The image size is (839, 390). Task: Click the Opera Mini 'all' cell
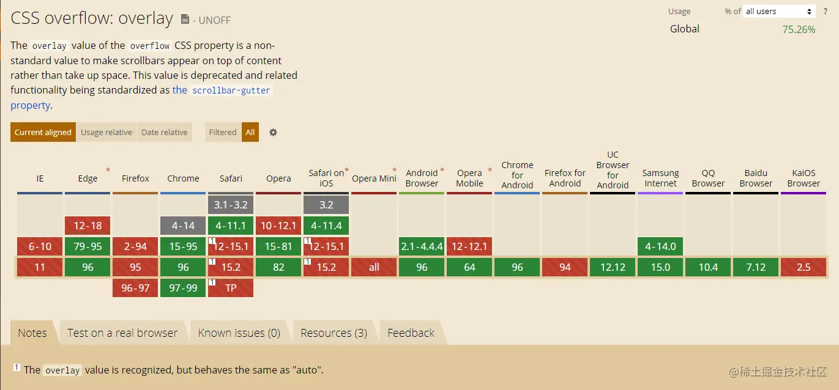(374, 267)
